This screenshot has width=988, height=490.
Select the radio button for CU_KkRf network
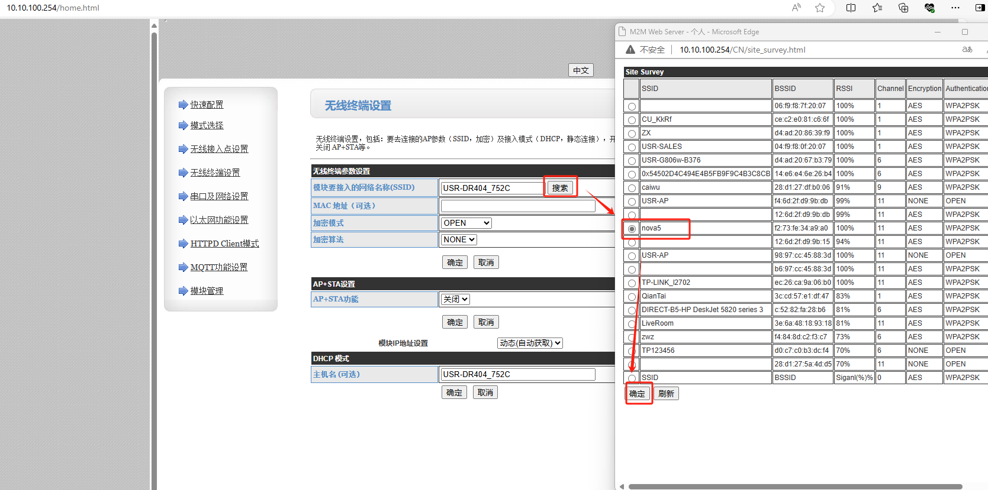click(632, 120)
